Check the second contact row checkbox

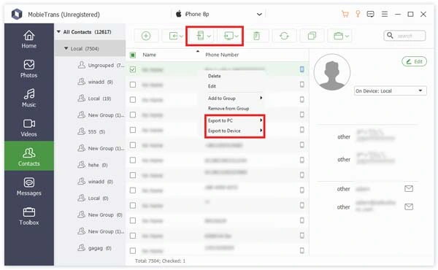point(133,85)
